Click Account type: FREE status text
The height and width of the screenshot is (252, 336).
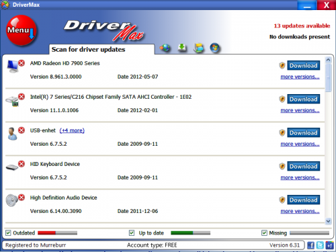click(x=152, y=245)
